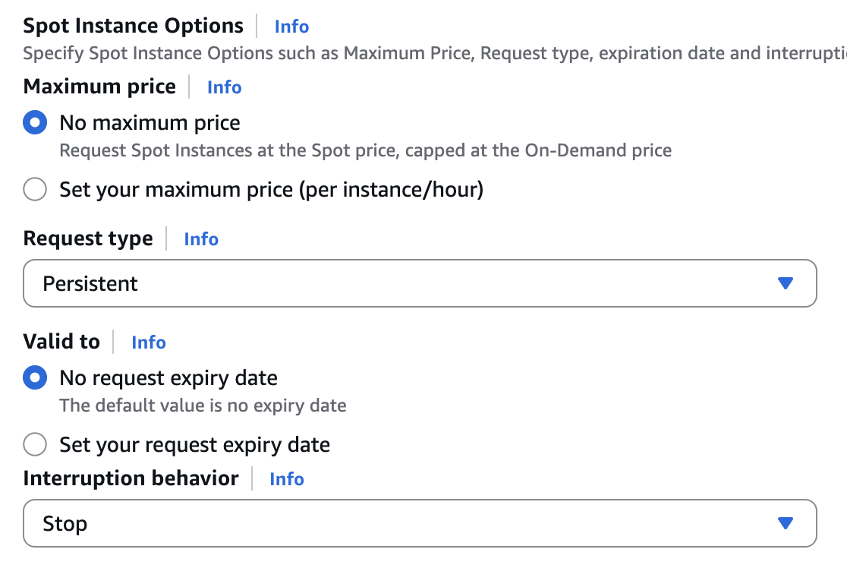This screenshot has width=847, height=565.
Task: Open Info link next to Request type
Action: 201,239
